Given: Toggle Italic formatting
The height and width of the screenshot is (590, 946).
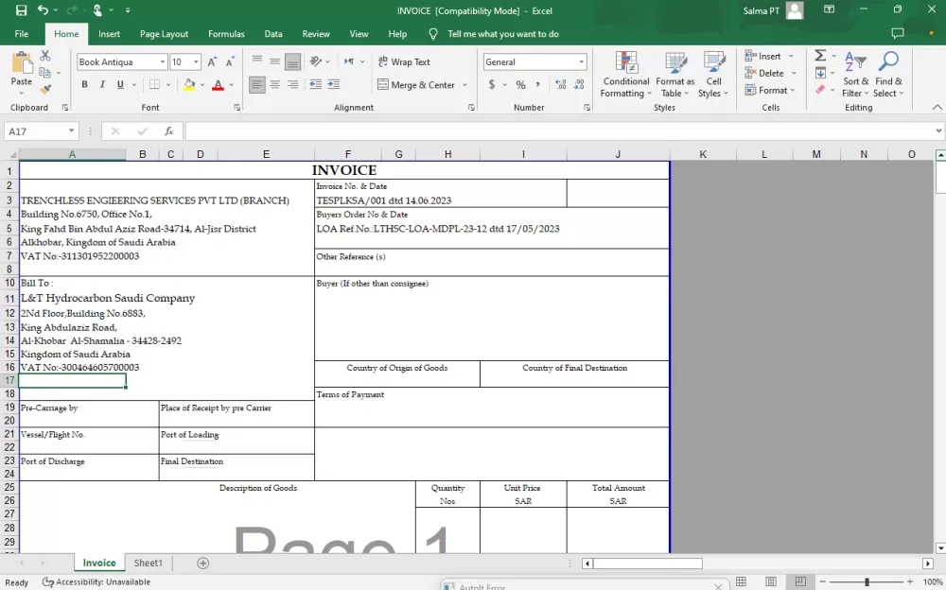Looking at the screenshot, I should point(102,84).
